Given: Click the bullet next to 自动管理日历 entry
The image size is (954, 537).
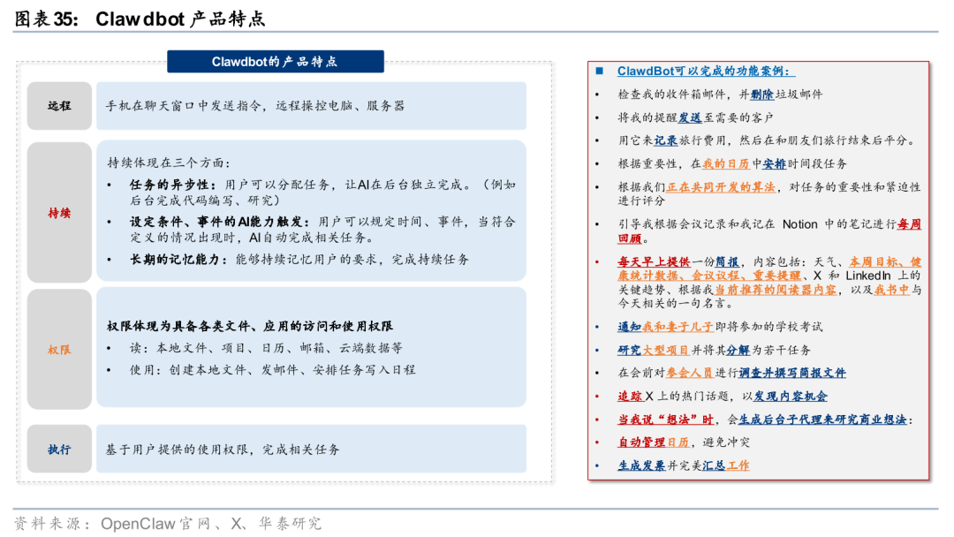Looking at the screenshot, I should (597, 441).
